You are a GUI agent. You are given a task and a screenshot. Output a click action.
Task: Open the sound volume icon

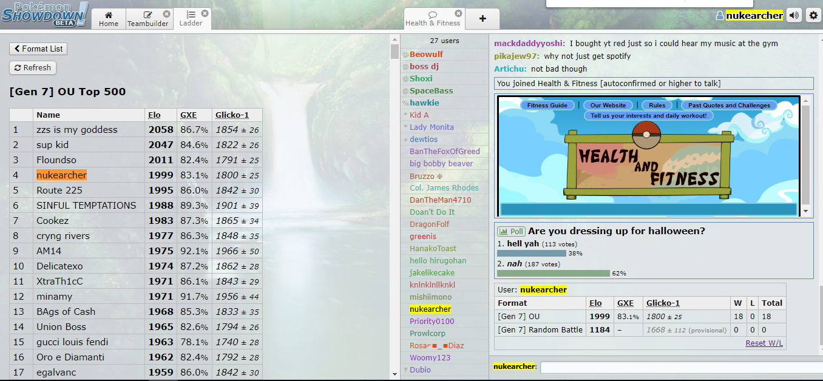click(794, 16)
